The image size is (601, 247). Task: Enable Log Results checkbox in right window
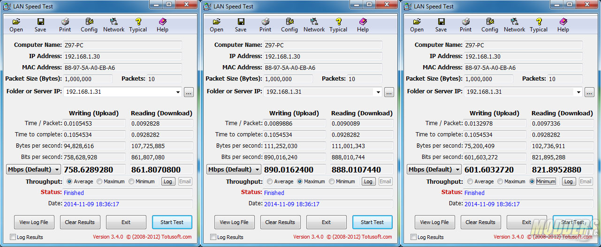tap(413, 237)
